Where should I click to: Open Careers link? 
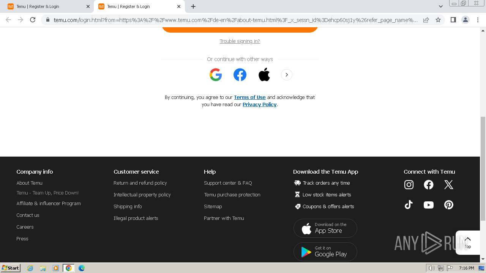point(25,227)
